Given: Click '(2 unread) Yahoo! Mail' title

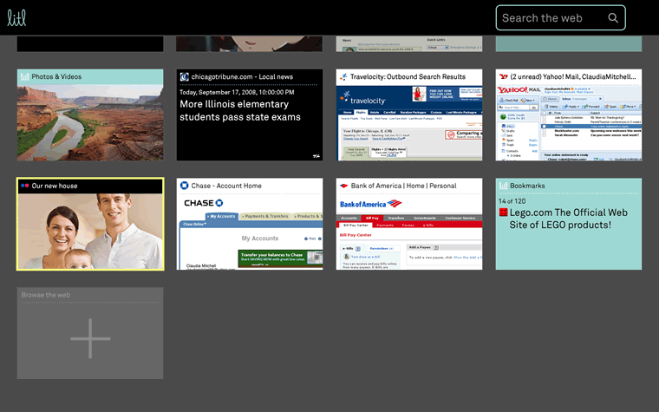Looking at the screenshot, I should (x=573, y=76).
